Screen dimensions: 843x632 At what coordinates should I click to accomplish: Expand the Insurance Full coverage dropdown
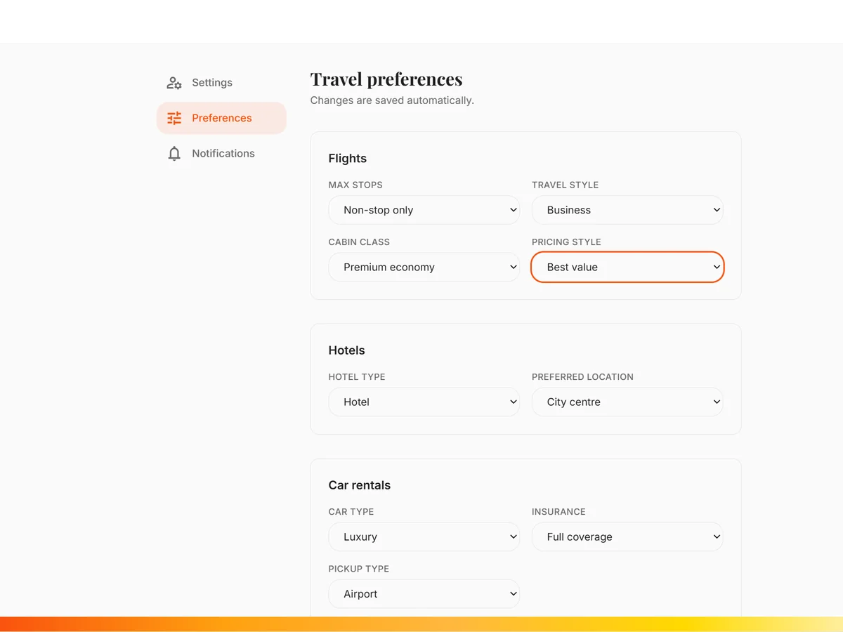pos(627,537)
